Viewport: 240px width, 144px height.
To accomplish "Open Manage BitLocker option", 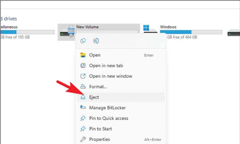I will coord(107,108).
